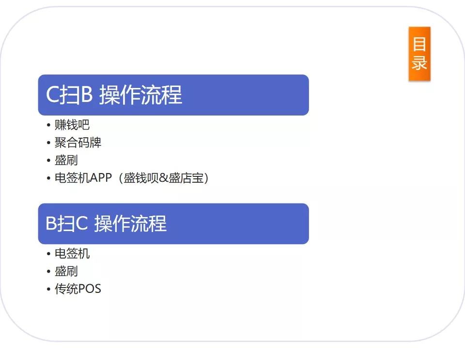This screenshot has width=465, height=348.
Task: Open the 赚钱吧 list item
Action: click(72, 125)
